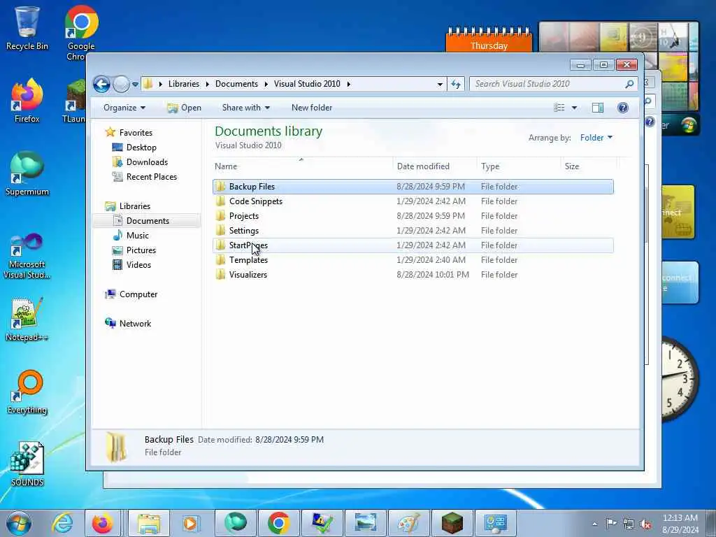Open Firefox from the taskbar
The image size is (716, 537).
[102, 523]
